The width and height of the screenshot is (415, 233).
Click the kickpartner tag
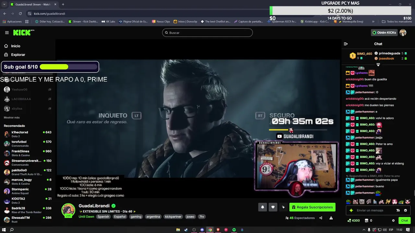tap(173, 216)
